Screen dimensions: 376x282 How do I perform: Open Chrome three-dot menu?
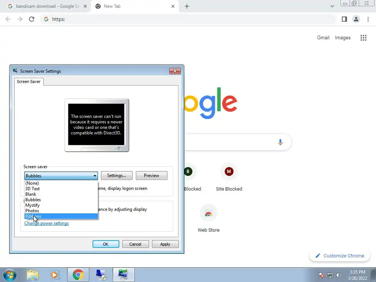pyautogui.click(x=368, y=19)
